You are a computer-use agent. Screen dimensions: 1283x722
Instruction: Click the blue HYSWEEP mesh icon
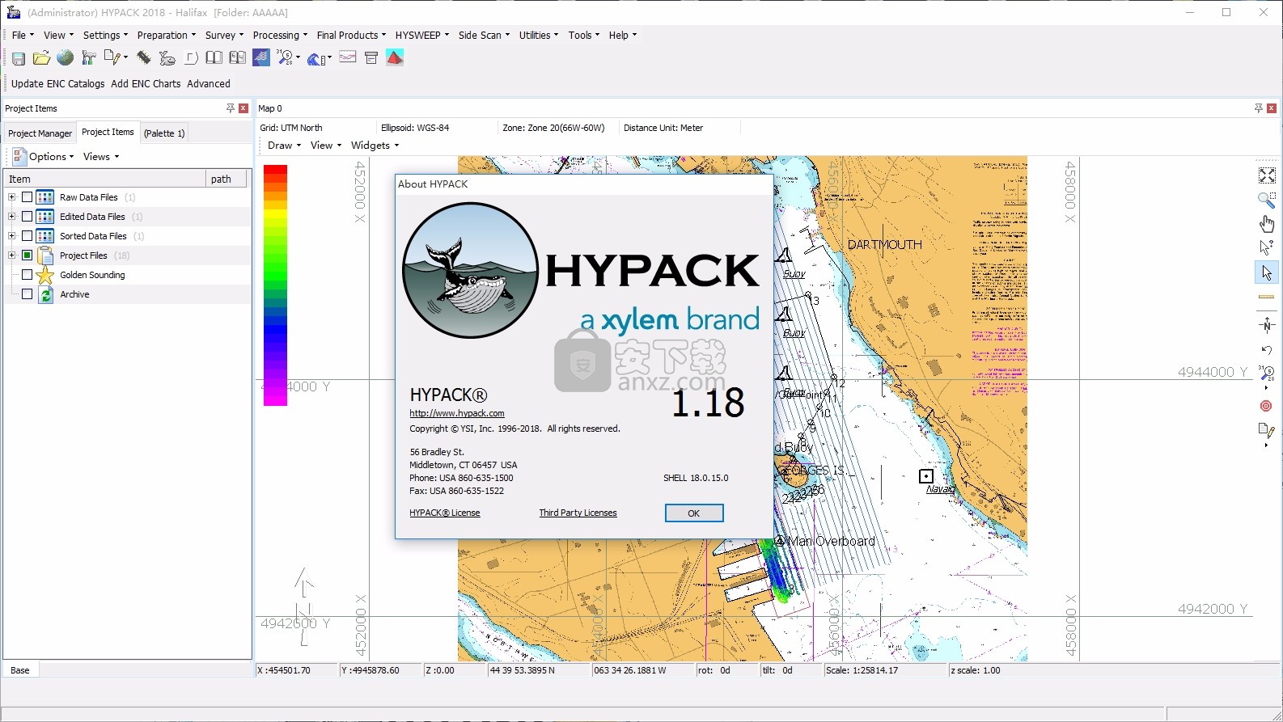[x=261, y=58]
